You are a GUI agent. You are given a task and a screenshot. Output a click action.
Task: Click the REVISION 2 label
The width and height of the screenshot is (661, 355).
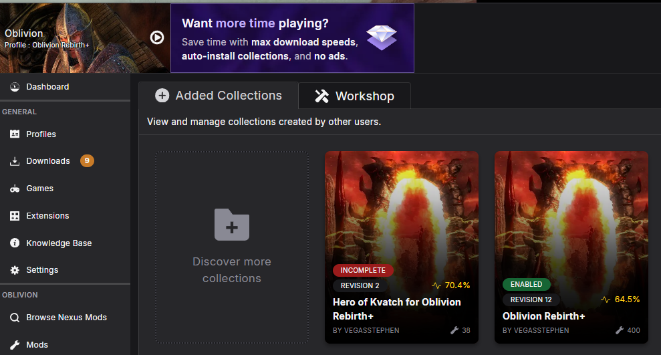click(x=360, y=286)
